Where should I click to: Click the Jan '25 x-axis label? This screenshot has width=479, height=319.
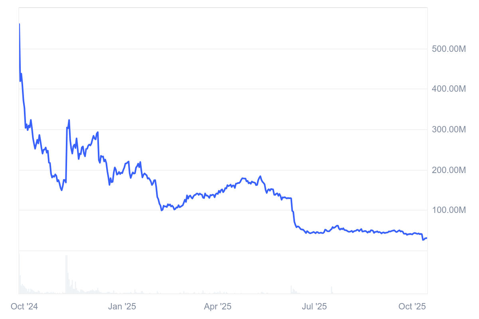coord(122,306)
